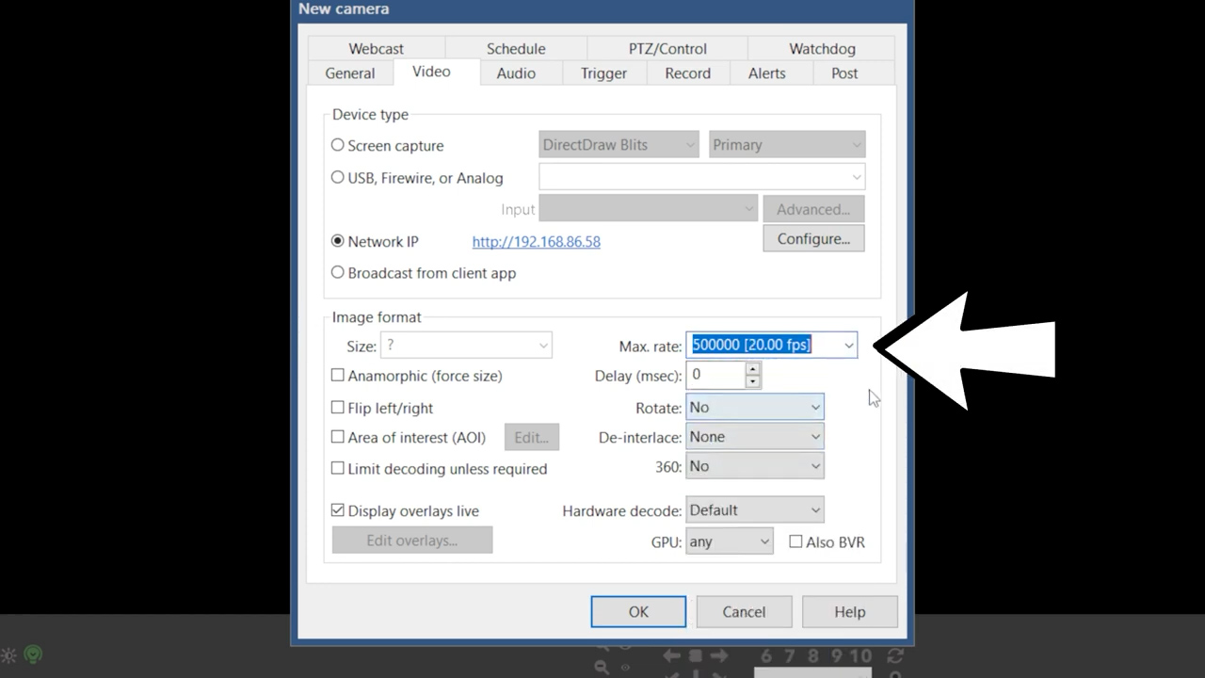Viewport: 1205px width, 678px height.
Task: Enable Anamorphic (force size) checkbox
Action: point(338,376)
